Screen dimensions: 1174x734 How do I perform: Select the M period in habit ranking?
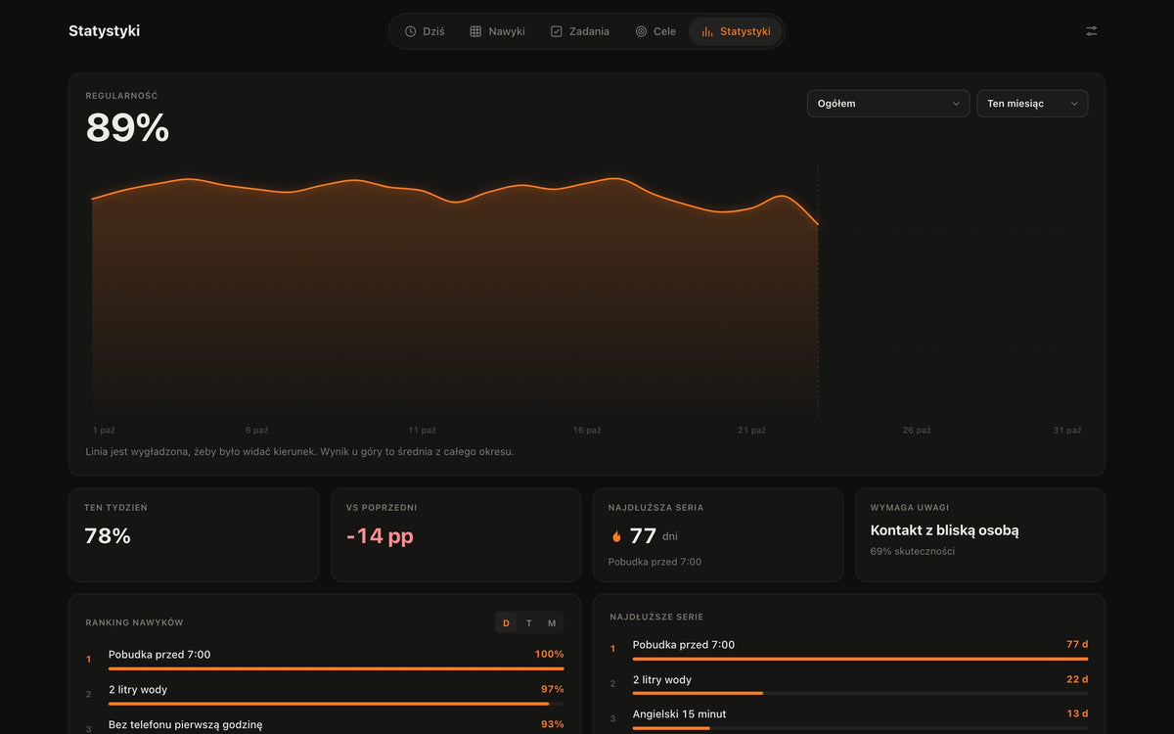[552, 623]
